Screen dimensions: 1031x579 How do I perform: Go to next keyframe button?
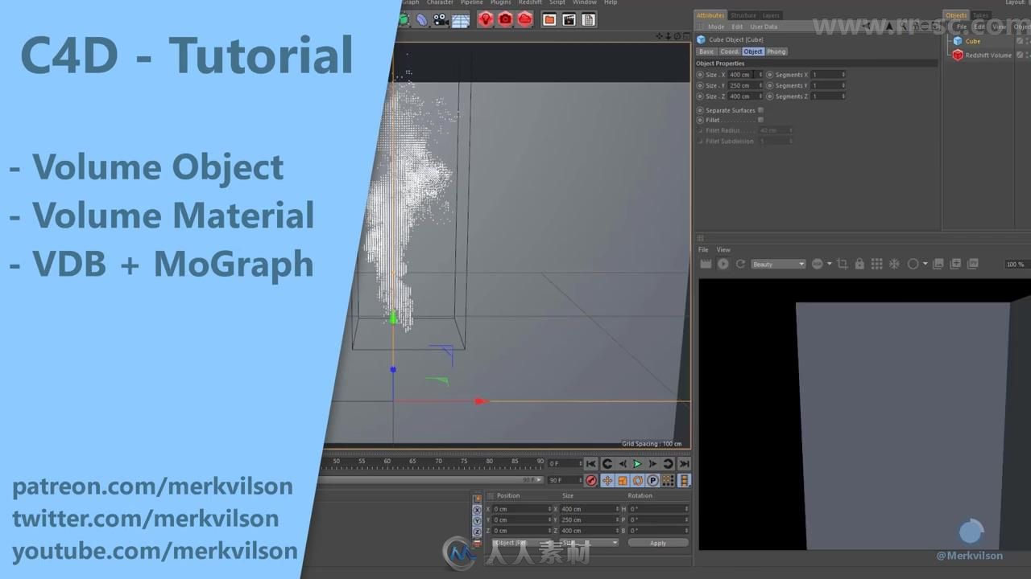coord(668,464)
